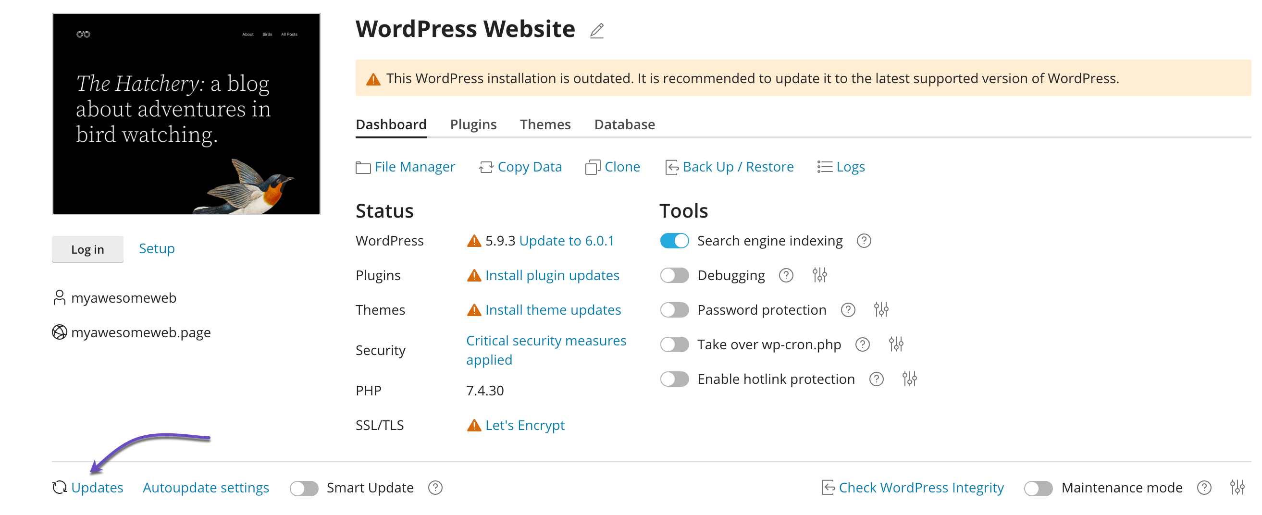This screenshot has height=515, width=1262.
Task: Open Maintenance mode settings icon
Action: 1237,488
